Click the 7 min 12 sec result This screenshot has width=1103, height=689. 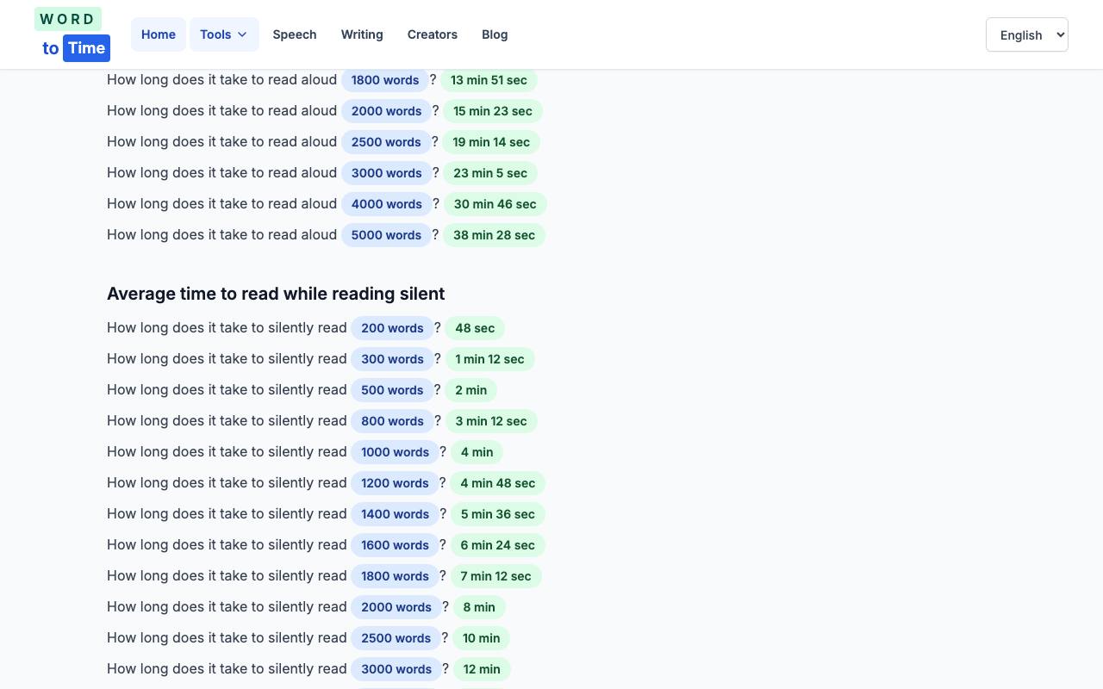click(495, 576)
